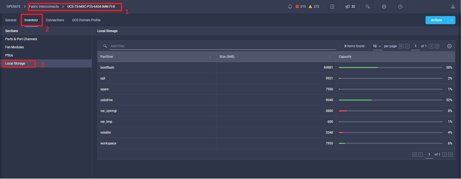Open the help question mark icon
The image size is (461, 179).
[400, 6]
